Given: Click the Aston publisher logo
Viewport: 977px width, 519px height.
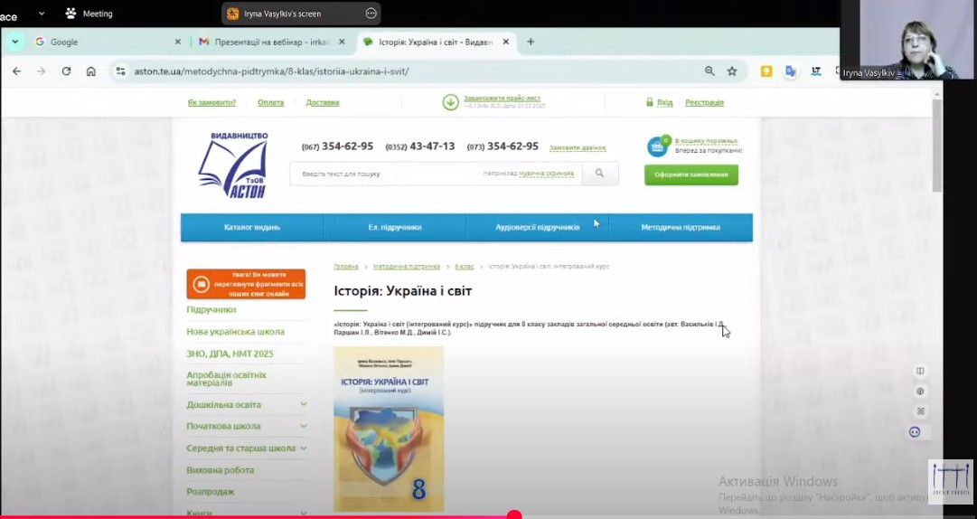Looking at the screenshot, I should pyautogui.click(x=233, y=165).
